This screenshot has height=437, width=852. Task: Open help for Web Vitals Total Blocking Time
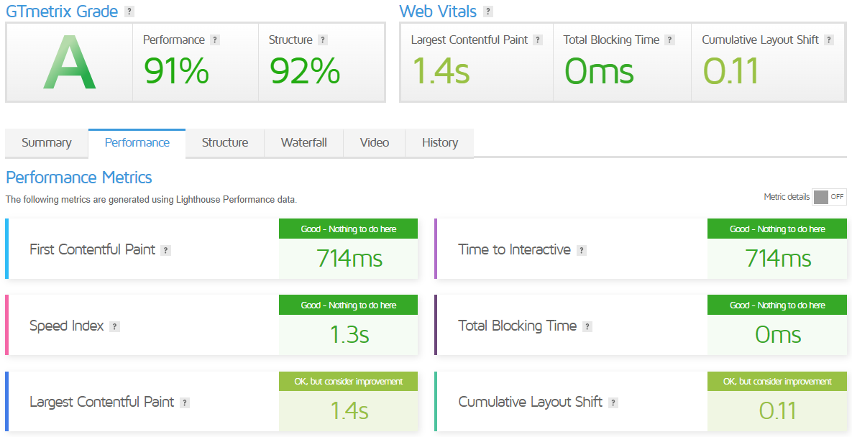click(670, 40)
